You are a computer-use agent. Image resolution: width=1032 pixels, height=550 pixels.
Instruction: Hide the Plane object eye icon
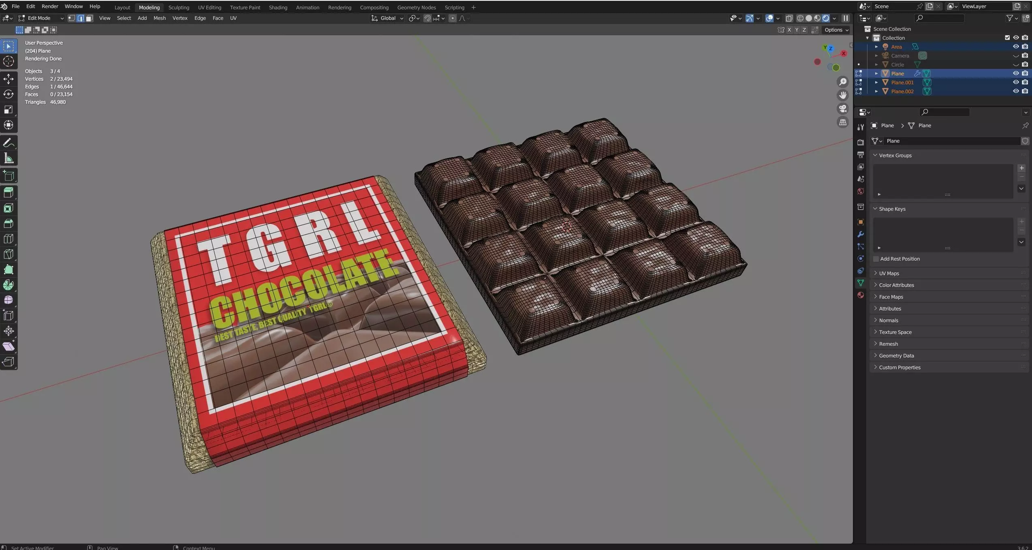point(1016,73)
